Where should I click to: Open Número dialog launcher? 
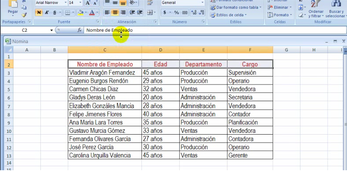203,22
